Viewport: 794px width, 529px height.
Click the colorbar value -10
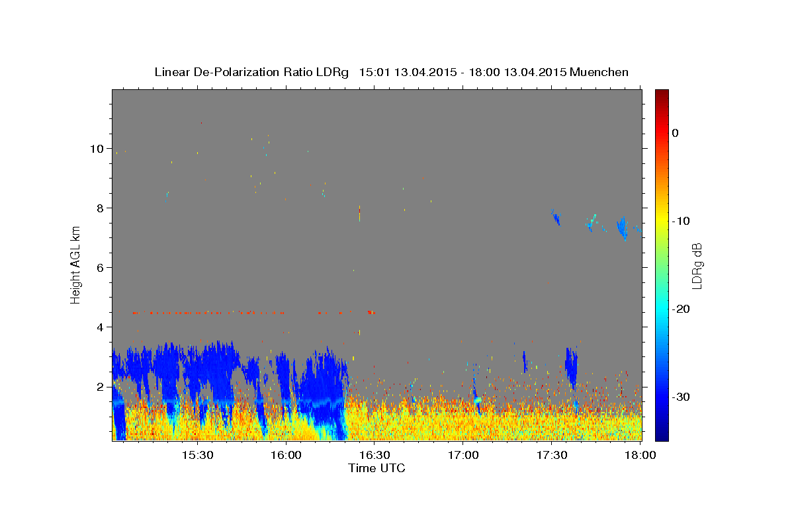click(x=682, y=221)
